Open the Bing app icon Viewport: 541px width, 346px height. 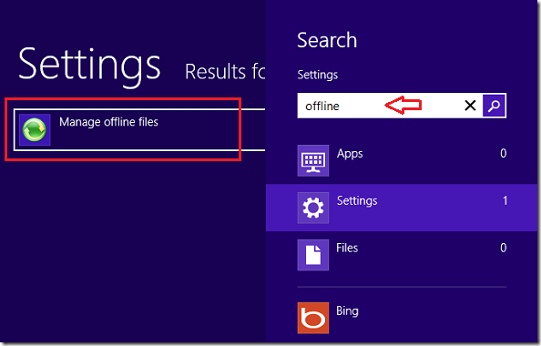(x=313, y=318)
